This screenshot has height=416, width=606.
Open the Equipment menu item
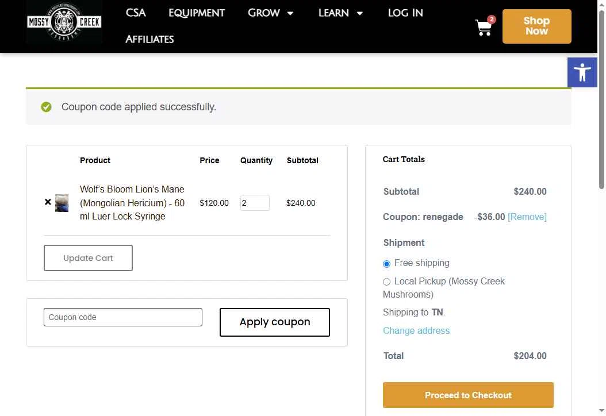click(197, 13)
